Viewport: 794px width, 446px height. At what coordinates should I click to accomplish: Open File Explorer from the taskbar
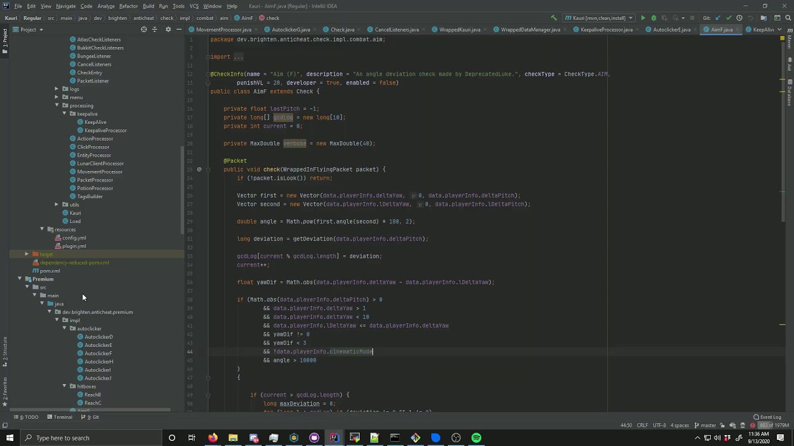[233, 438]
